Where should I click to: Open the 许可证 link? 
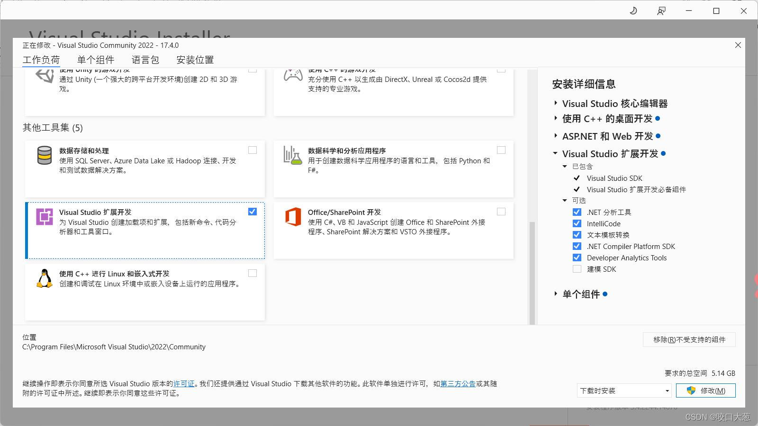(184, 383)
